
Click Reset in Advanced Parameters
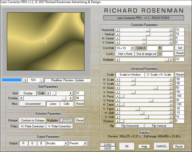coord(180,75)
